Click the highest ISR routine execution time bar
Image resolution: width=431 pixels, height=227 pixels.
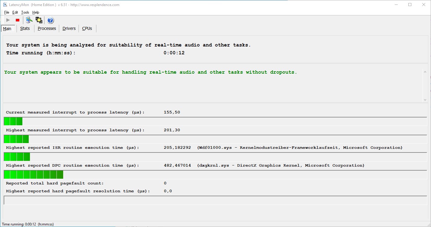pos(215,157)
